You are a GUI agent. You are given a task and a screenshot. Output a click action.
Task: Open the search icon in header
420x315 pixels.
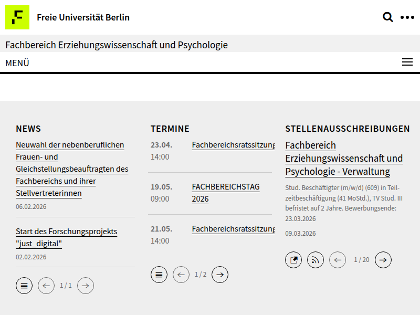[x=388, y=17]
